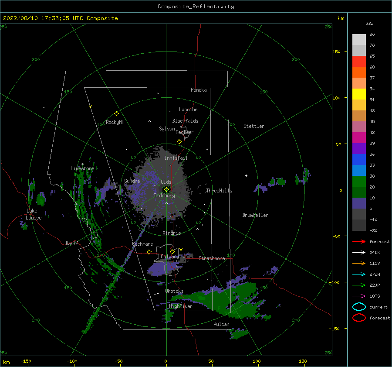The height and width of the screenshot is (367, 392).
Task: Click the RockyMH label
Action: point(115,122)
